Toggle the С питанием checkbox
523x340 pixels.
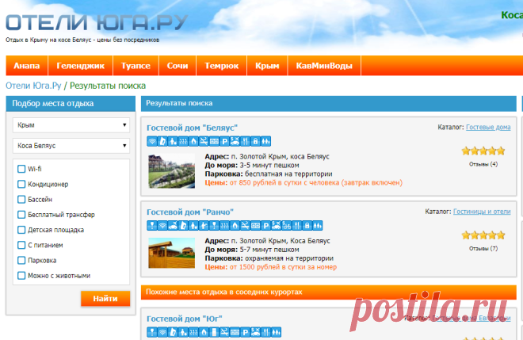point(21,245)
